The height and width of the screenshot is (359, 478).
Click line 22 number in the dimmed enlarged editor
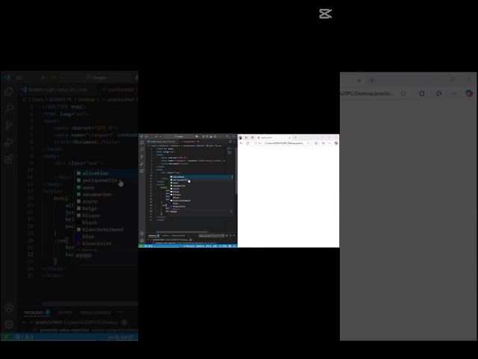pyautogui.click(x=30, y=254)
